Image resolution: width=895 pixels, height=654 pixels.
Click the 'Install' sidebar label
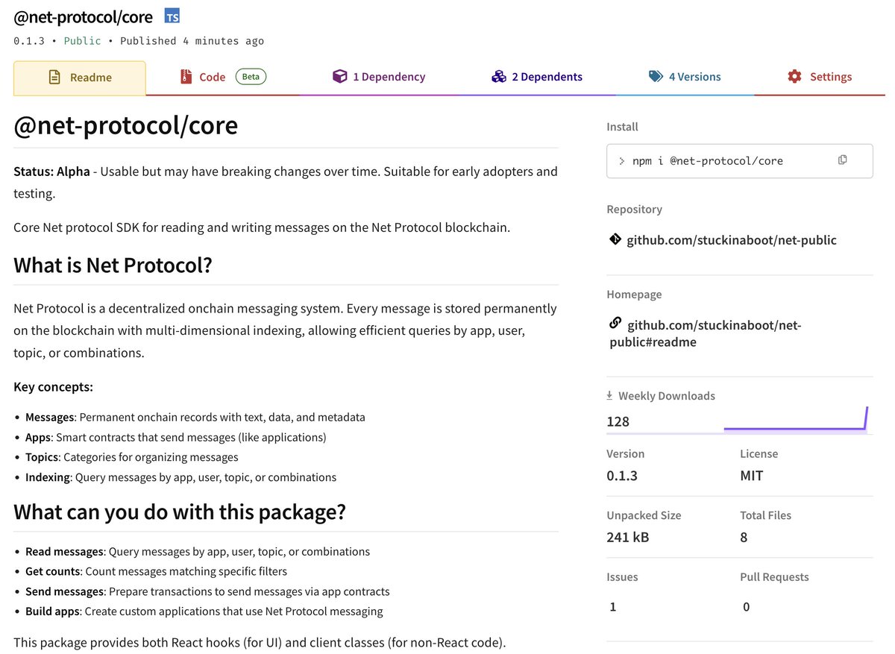click(622, 127)
